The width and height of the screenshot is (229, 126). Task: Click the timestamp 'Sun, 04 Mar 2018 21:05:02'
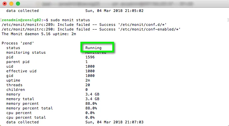click(114, 11)
